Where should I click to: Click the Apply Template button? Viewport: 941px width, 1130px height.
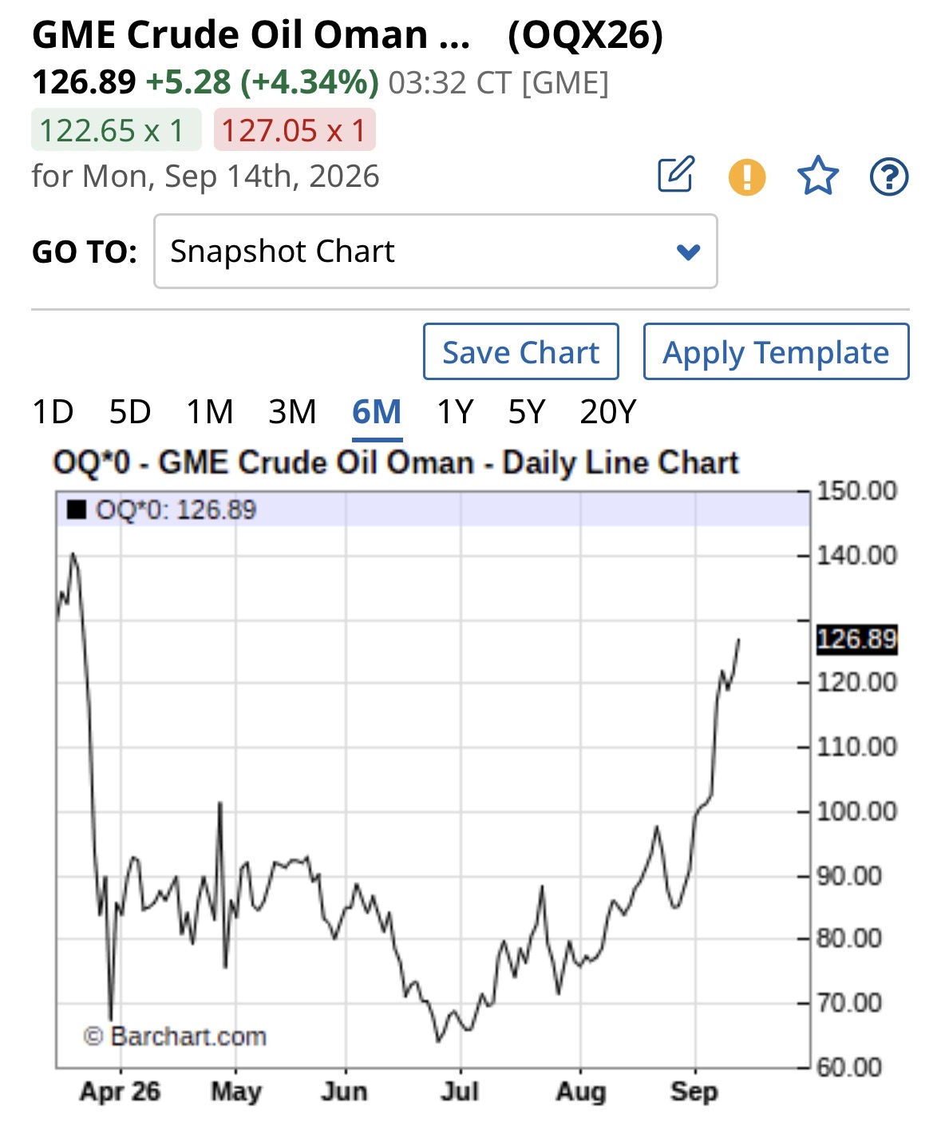click(776, 351)
